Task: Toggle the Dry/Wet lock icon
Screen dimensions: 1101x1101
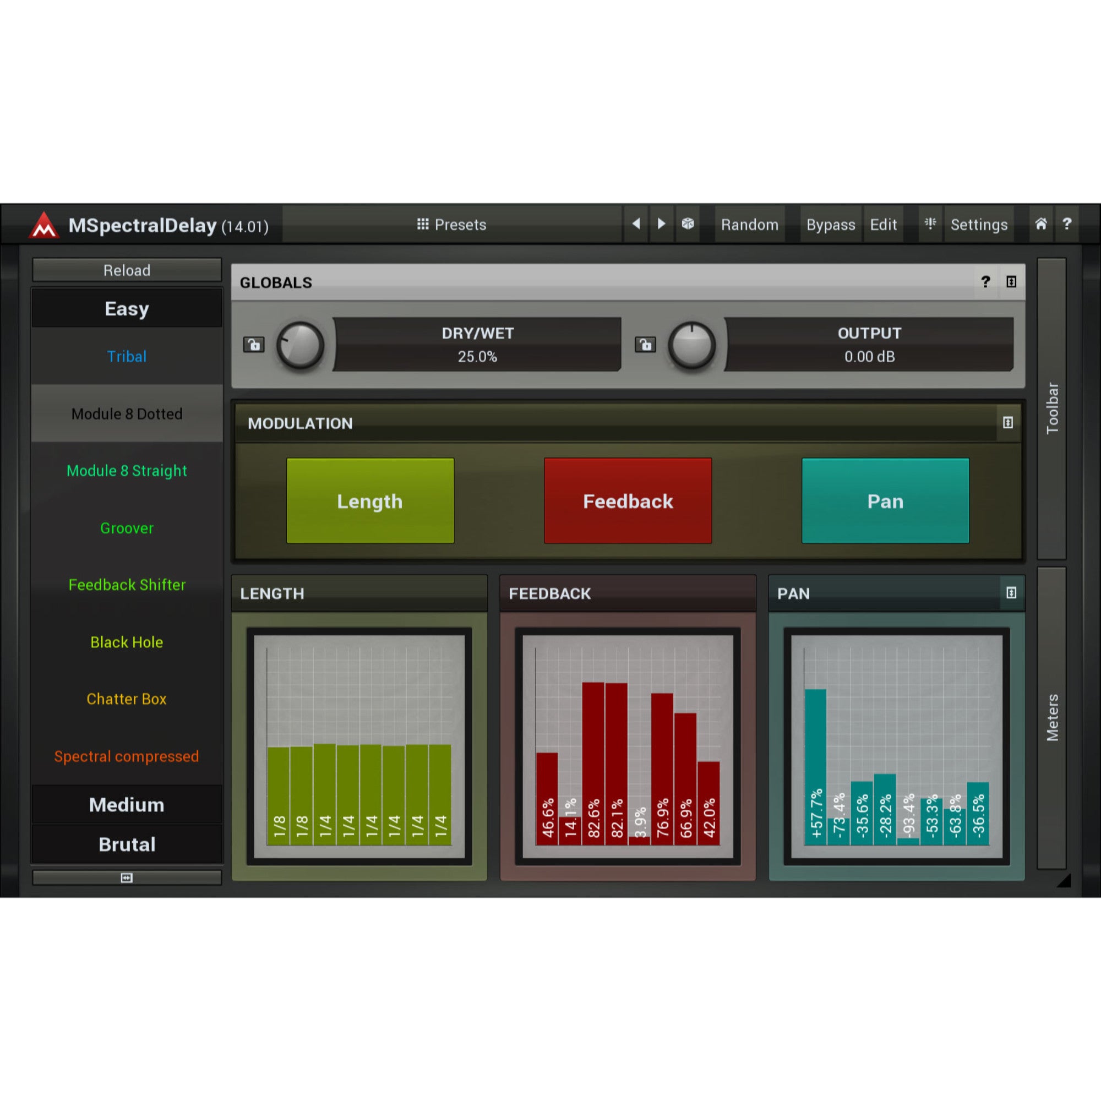Action: (x=254, y=345)
